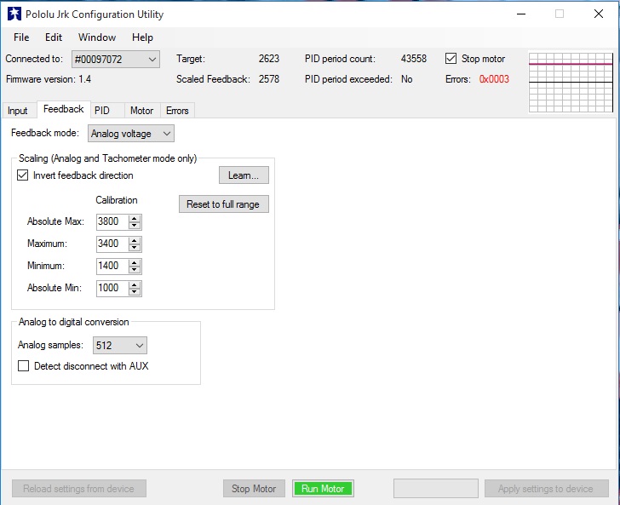Click the Minimum value field
The width and height of the screenshot is (620, 505).
pyautogui.click(x=112, y=266)
